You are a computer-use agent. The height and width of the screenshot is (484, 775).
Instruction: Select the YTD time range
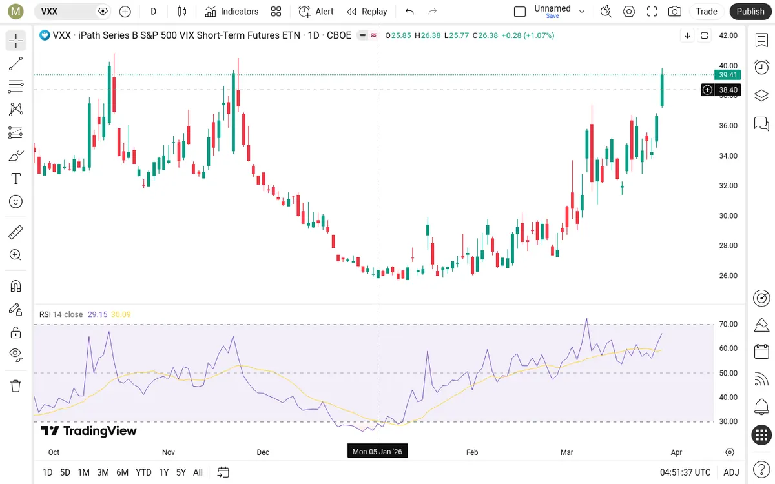click(143, 472)
